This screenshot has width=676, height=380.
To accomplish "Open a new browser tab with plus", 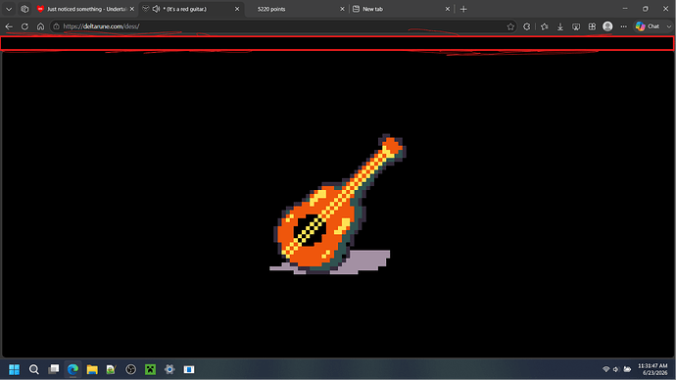I will (x=463, y=9).
